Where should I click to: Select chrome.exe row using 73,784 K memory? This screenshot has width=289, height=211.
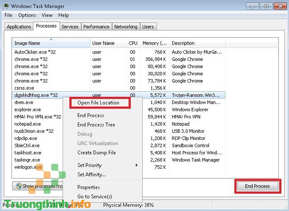(119, 81)
